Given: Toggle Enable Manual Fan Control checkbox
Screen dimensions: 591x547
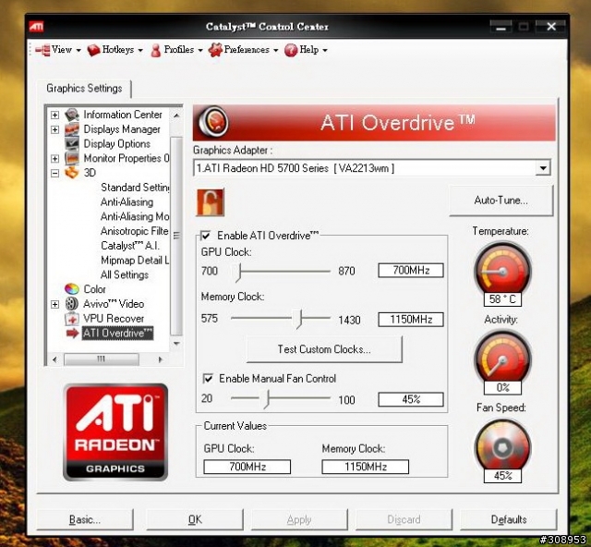Looking at the screenshot, I should coord(208,379).
